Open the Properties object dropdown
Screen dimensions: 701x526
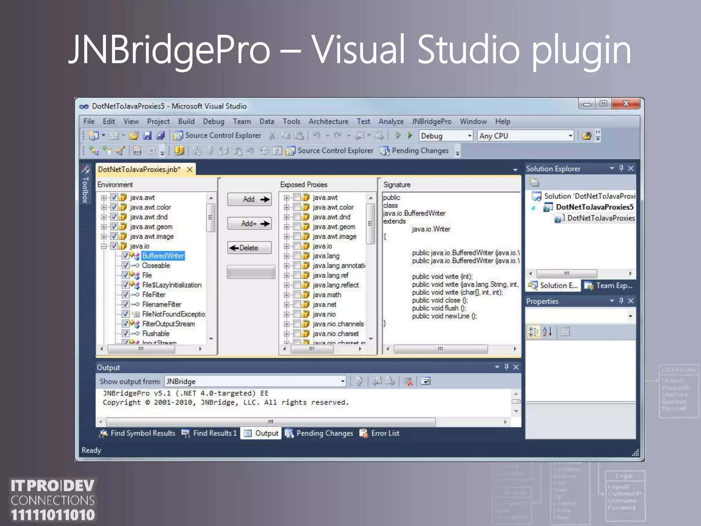[630, 316]
